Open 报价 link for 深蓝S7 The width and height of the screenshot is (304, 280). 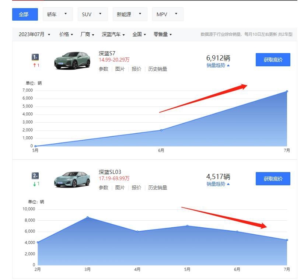point(136,69)
